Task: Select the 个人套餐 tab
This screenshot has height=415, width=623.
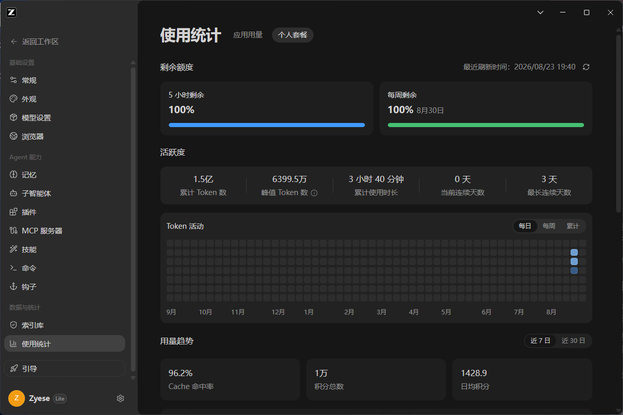Action: 293,35
